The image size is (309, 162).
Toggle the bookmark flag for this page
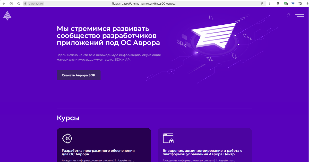262,3
